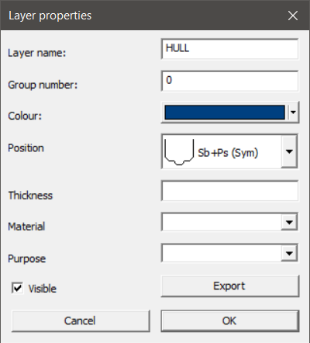Untick the Visible checkbox

point(18,288)
